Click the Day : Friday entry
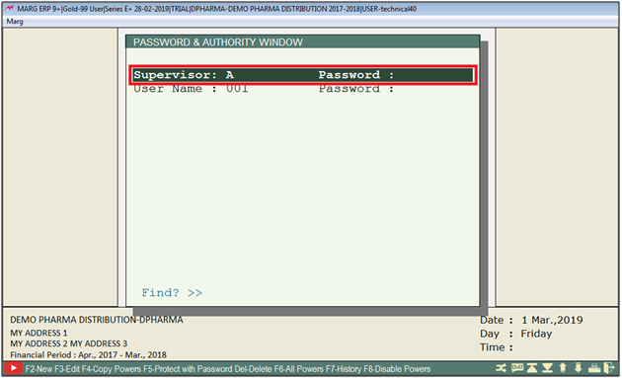622x378 pixels. (516, 334)
